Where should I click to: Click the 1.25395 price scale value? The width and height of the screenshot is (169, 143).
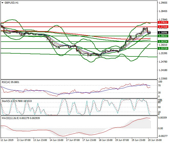click(163, 53)
